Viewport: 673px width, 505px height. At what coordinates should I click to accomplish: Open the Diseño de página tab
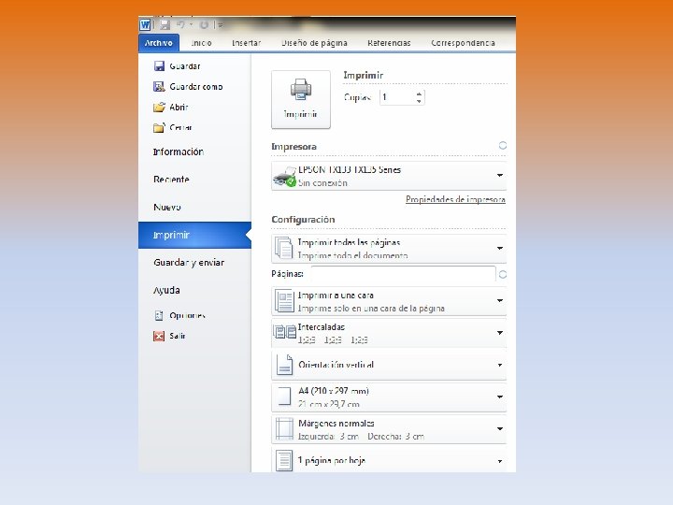click(x=314, y=43)
